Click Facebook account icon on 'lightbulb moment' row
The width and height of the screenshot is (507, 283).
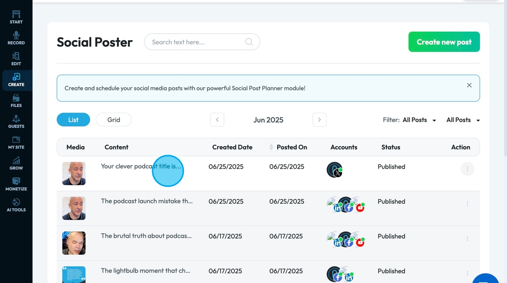(338, 277)
